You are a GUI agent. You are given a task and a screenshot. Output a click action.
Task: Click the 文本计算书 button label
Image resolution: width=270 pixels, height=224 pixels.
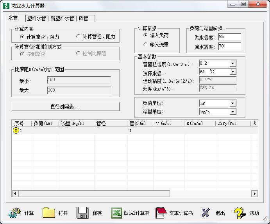click(181, 213)
